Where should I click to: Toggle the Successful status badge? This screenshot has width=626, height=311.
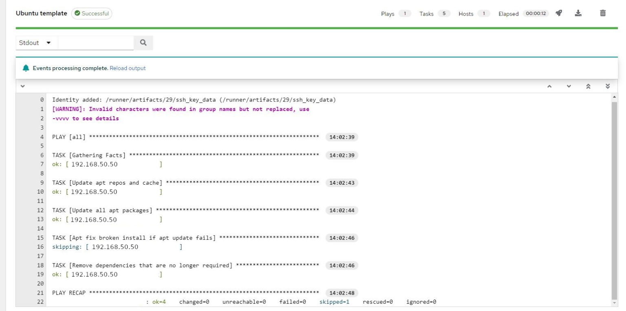(x=93, y=13)
